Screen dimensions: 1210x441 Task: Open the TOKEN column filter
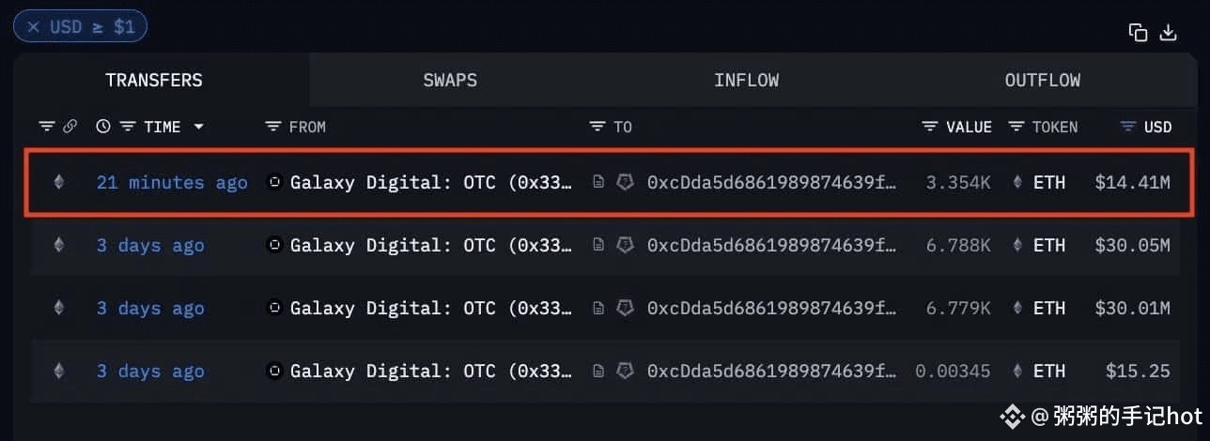1016,127
